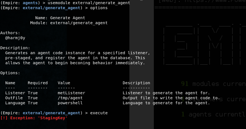
Task: Click the dim '1 agents currentl' line in background
Action: pyautogui.click(x=213, y=114)
